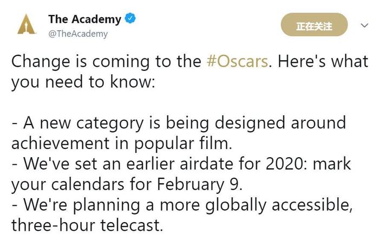This screenshot has width=379, height=240.
Task: Click the blue verified badge checkmark
Action: [130, 18]
